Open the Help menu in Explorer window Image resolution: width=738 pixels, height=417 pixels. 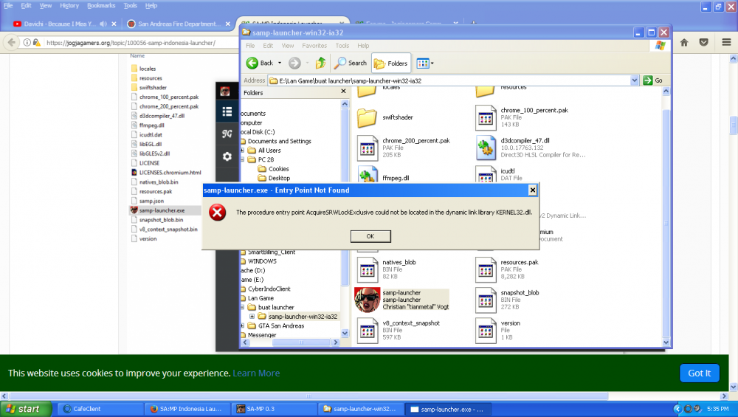tap(363, 46)
